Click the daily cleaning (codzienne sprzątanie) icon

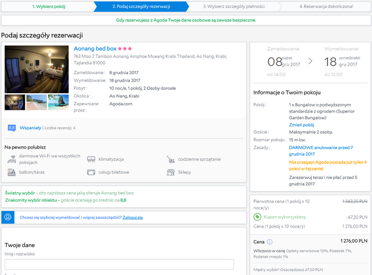171,160
